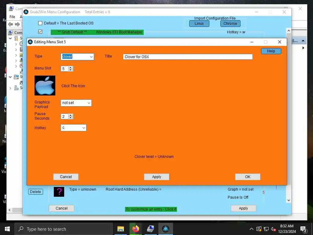Viewport: 313px width, 235px height.
Task: Click Apply in the orange edit dialog
Action: [156, 177]
